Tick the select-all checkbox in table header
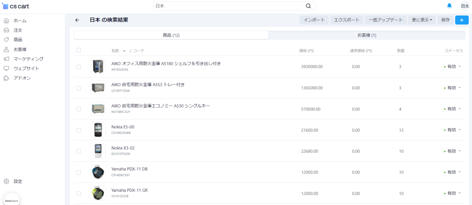 click(78, 50)
